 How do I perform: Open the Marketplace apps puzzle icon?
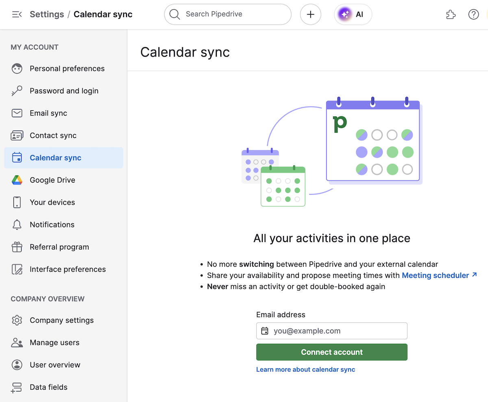click(451, 14)
